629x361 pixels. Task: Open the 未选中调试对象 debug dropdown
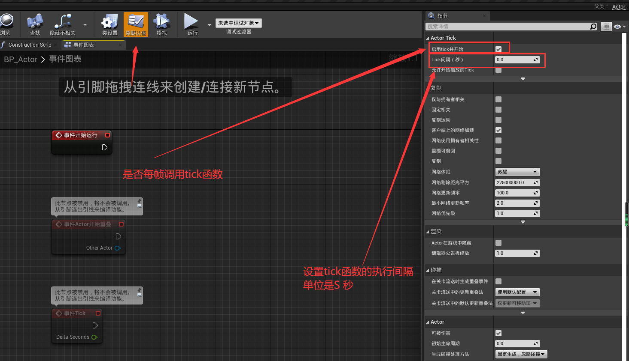pyautogui.click(x=238, y=23)
